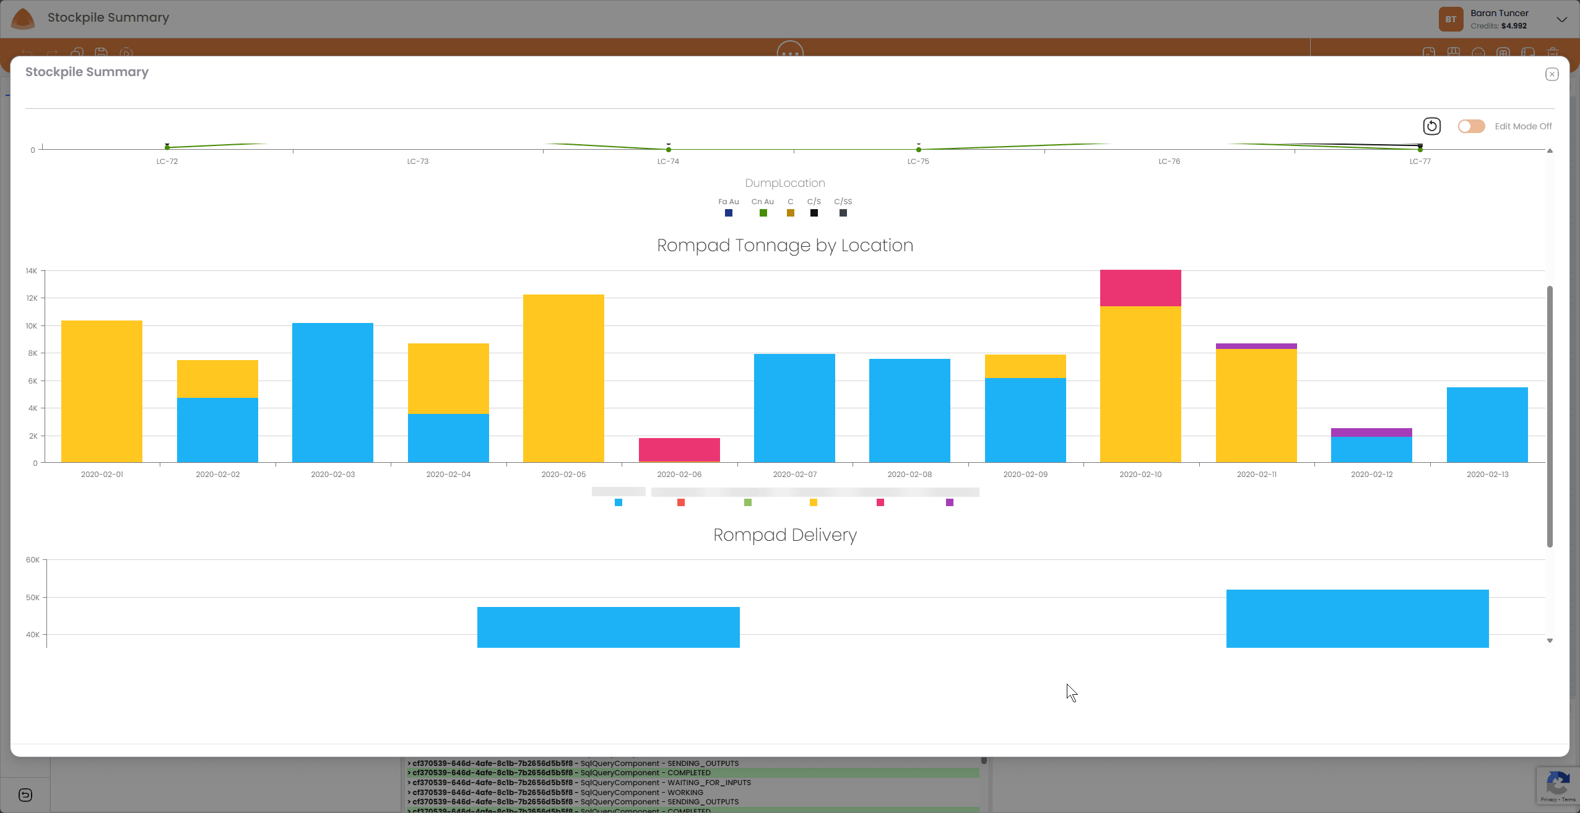Click the save (floppy disk) icon
The image size is (1580, 813).
click(x=101, y=53)
